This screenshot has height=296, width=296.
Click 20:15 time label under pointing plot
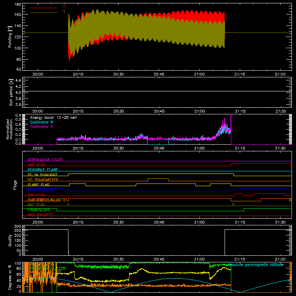coord(78,74)
